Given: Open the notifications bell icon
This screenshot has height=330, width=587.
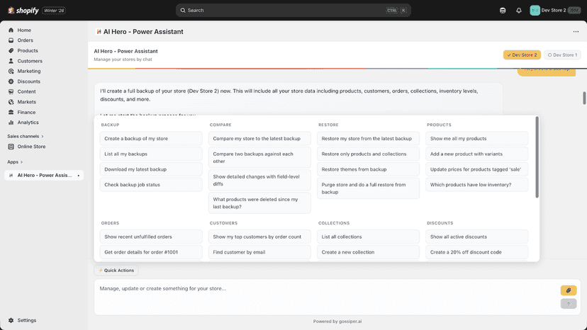Looking at the screenshot, I should (518, 11).
